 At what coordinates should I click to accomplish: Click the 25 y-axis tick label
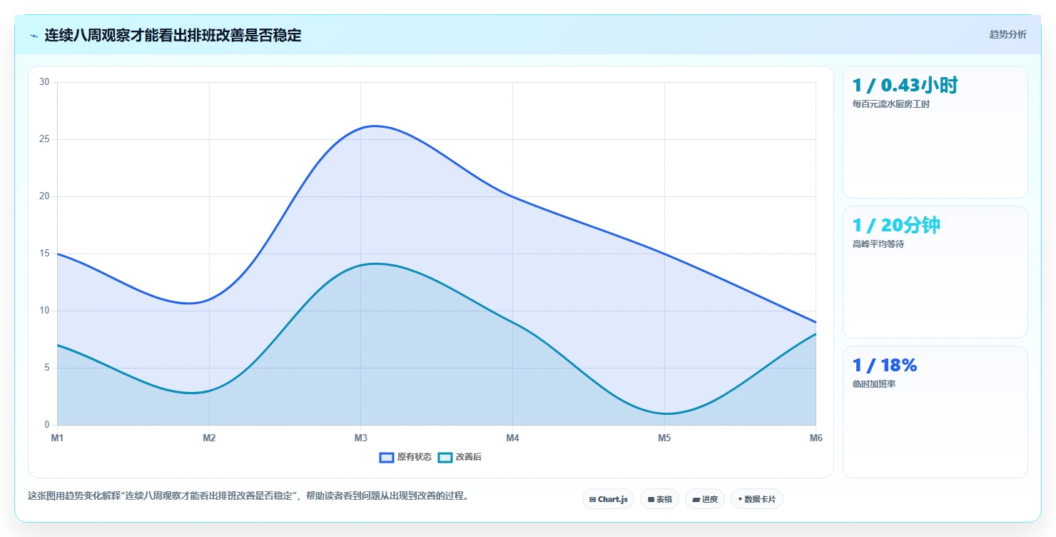(x=44, y=139)
